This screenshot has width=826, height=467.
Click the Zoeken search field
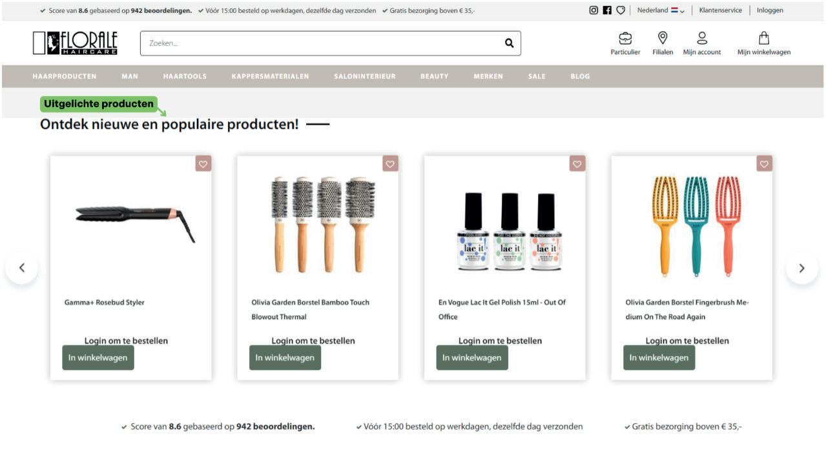point(323,43)
